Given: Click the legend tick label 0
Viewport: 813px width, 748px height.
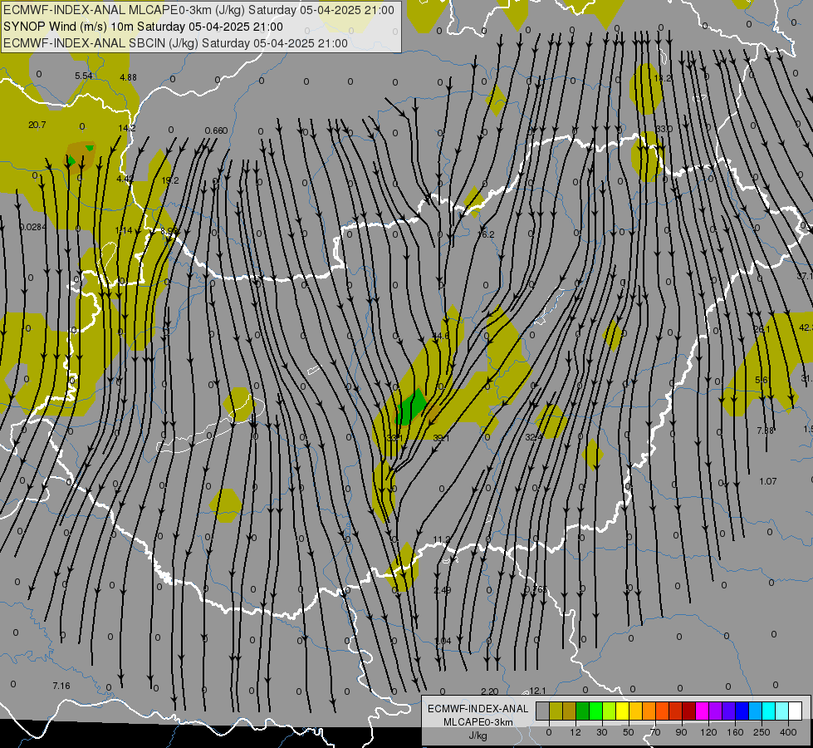Looking at the screenshot, I should pyautogui.click(x=549, y=732).
